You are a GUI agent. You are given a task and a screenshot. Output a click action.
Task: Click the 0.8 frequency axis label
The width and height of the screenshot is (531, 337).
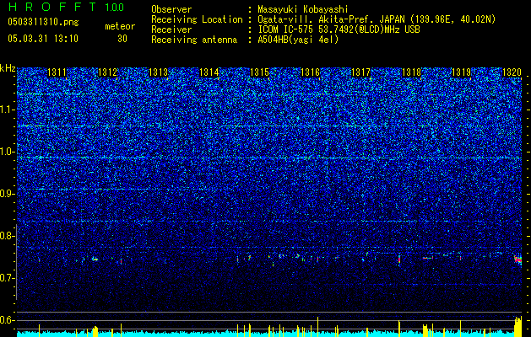click(7, 236)
